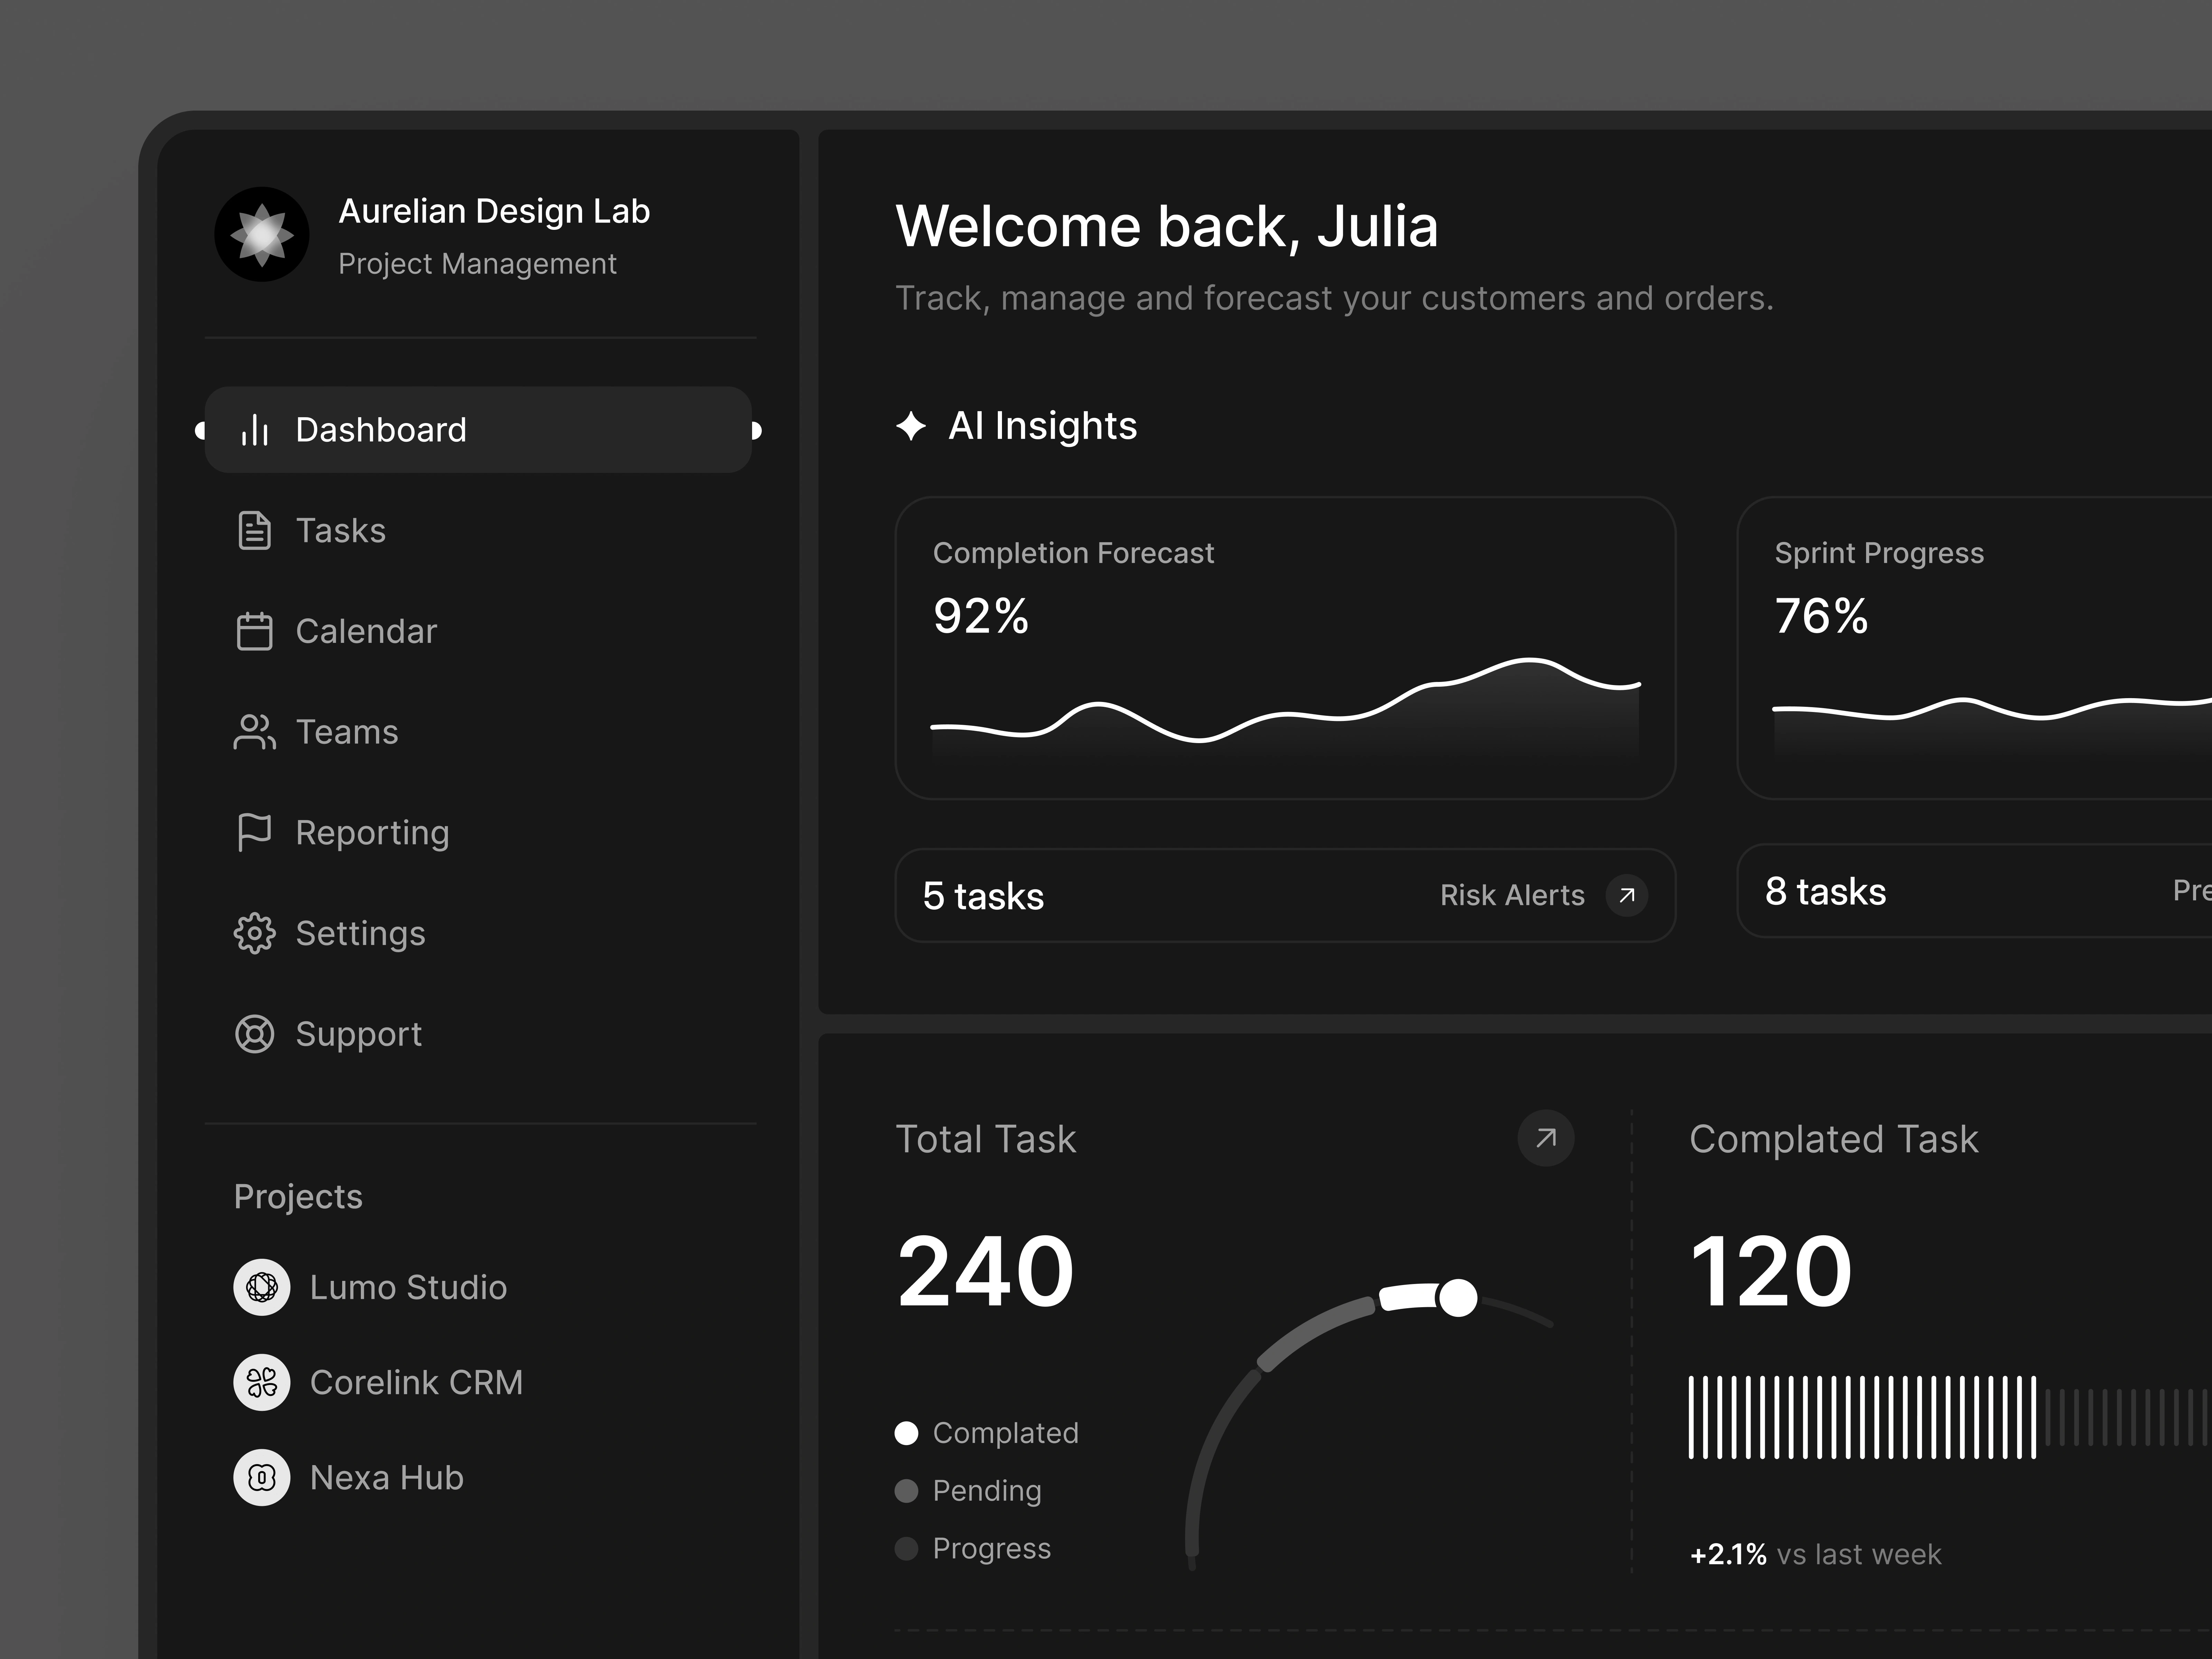This screenshot has height=1659, width=2212.
Task: Open Risk Alerts arrow button
Action: (x=1626, y=895)
